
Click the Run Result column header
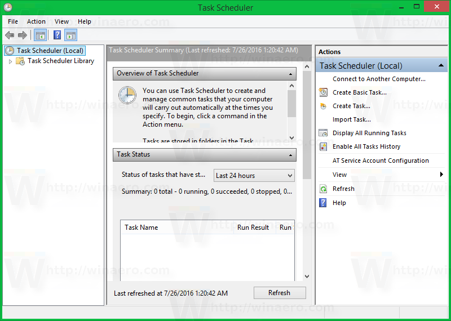pyautogui.click(x=255, y=228)
